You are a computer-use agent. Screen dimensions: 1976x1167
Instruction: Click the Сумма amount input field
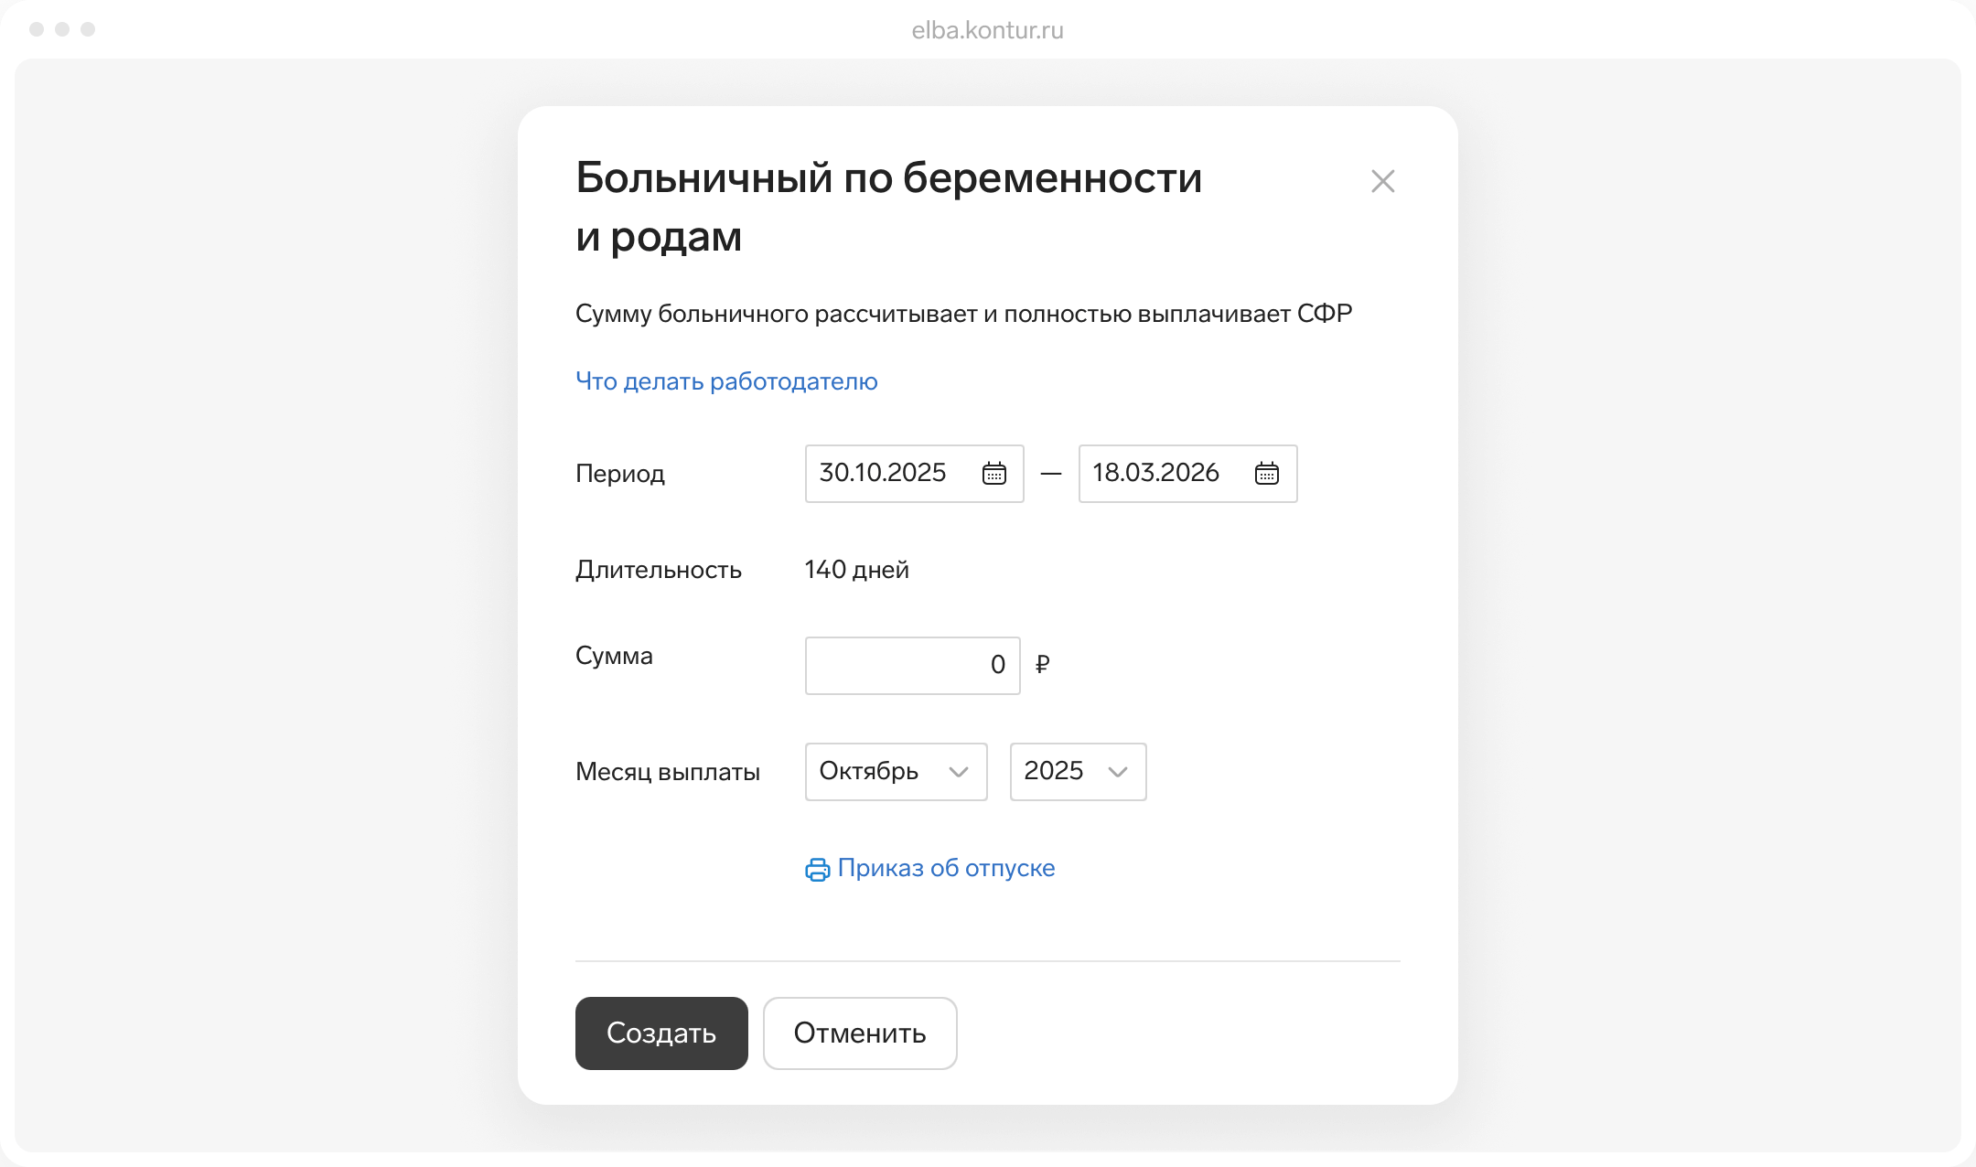pyautogui.click(x=911, y=666)
